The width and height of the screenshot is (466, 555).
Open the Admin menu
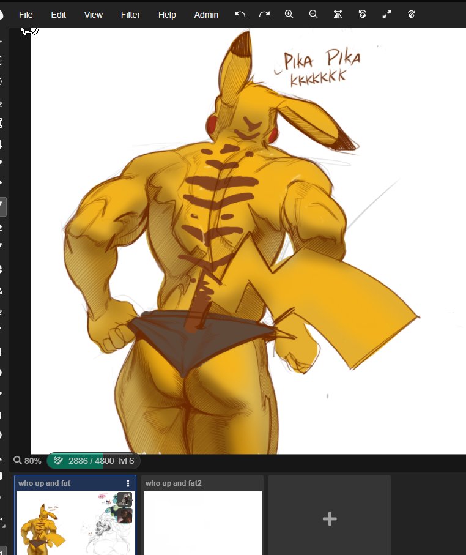point(206,15)
